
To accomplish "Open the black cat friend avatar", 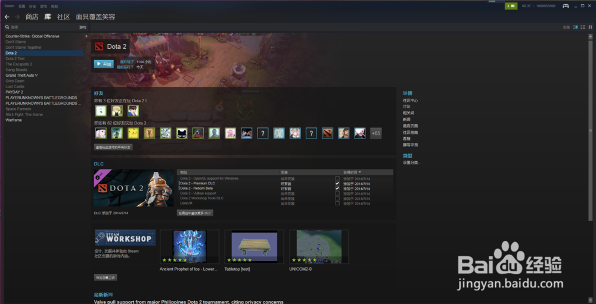I will coord(182,133).
